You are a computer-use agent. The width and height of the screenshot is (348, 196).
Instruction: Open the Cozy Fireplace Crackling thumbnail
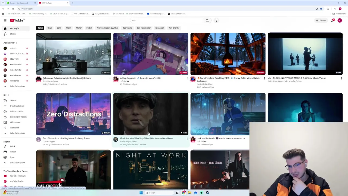pos(228,54)
